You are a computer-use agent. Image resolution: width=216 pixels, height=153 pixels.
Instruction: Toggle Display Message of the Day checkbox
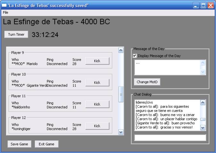coord(135,56)
